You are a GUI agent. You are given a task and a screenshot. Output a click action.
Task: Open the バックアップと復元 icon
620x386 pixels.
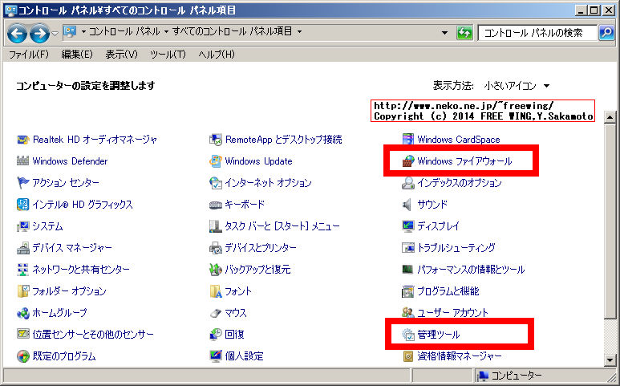[216, 270]
